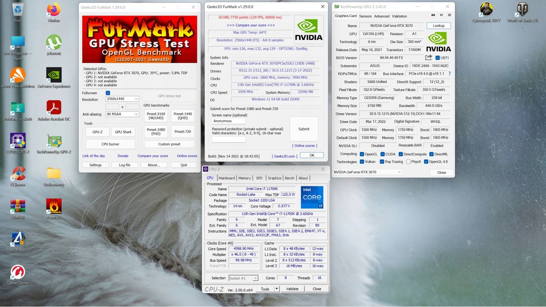Switch to Sensors tab in GPU-Z
Viewport: 546px width, 307px height.
(x=365, y=16)
